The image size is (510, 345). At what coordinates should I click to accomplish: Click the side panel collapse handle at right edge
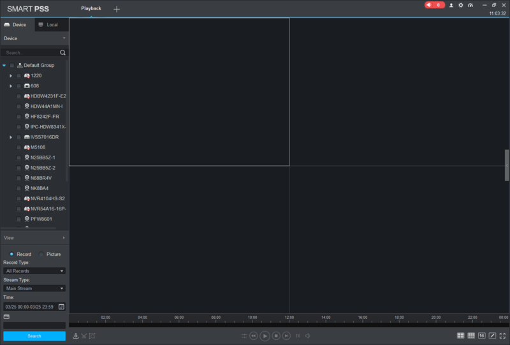point(507,165)
